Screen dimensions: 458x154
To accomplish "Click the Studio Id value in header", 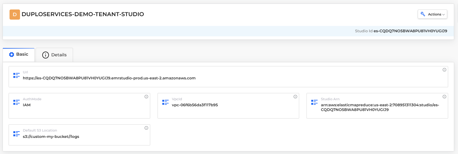I will tap(410, 31).
